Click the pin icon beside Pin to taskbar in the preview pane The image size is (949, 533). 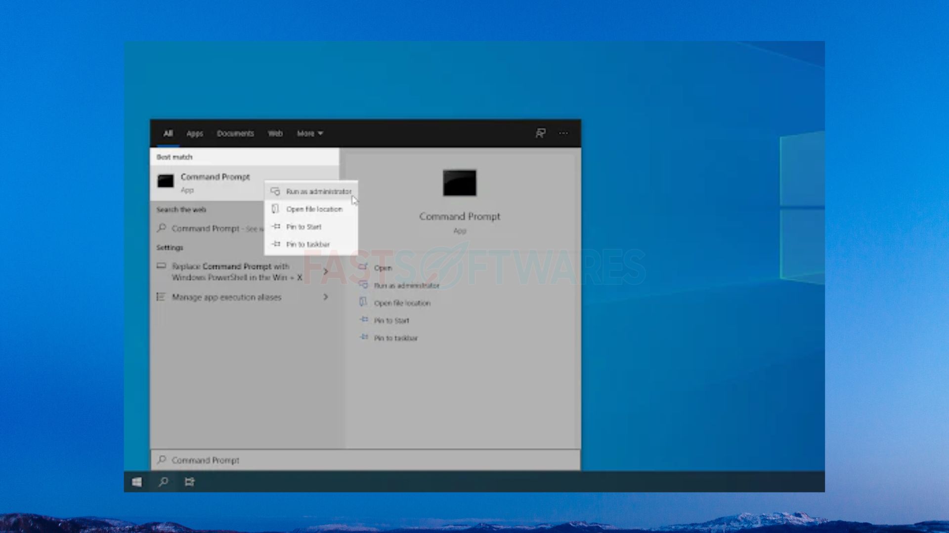click(x=364, y=338)
